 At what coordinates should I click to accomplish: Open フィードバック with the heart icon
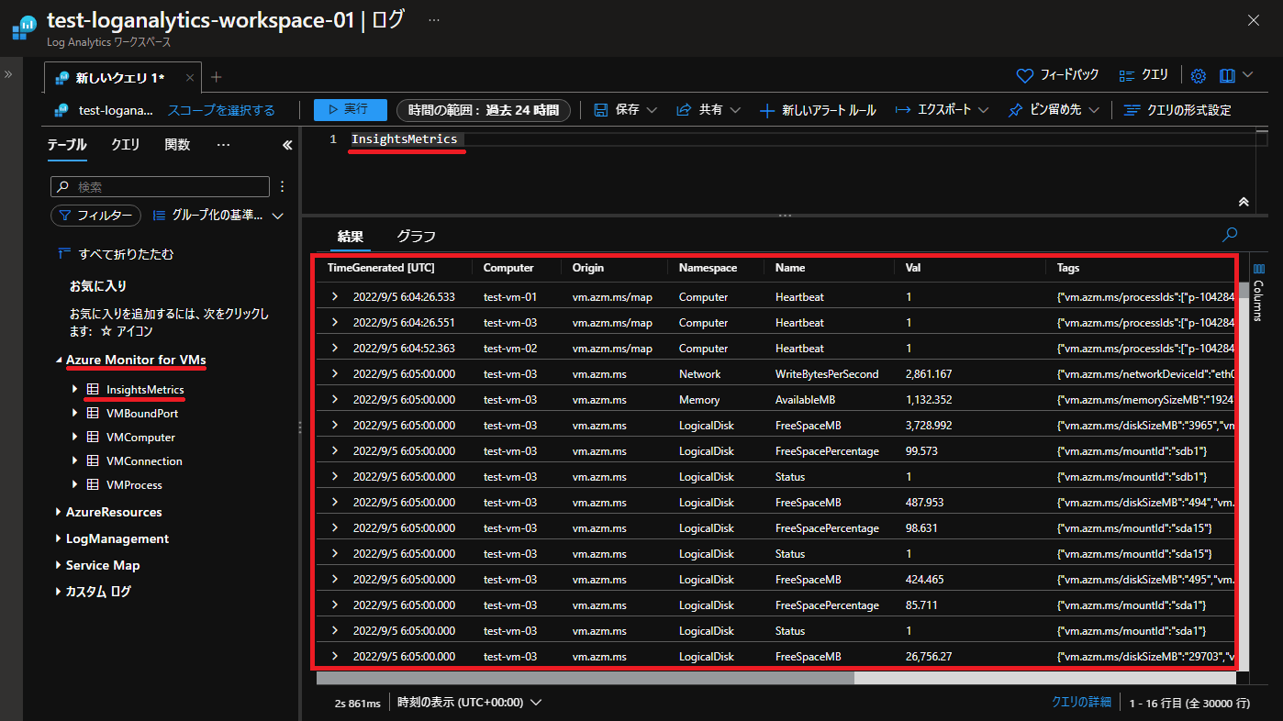[x=1057, y=75]
